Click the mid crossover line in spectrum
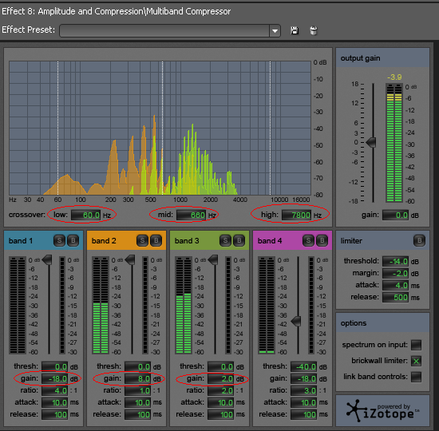 162,128
